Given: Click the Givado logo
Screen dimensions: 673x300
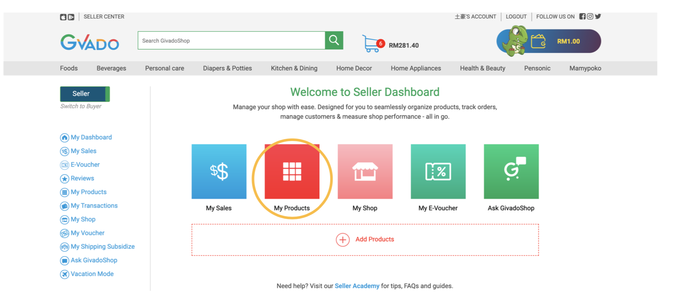Looking at the screenshot, I should (x=89, y=42).
